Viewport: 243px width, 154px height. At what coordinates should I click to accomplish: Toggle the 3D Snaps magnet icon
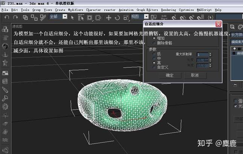174,17
